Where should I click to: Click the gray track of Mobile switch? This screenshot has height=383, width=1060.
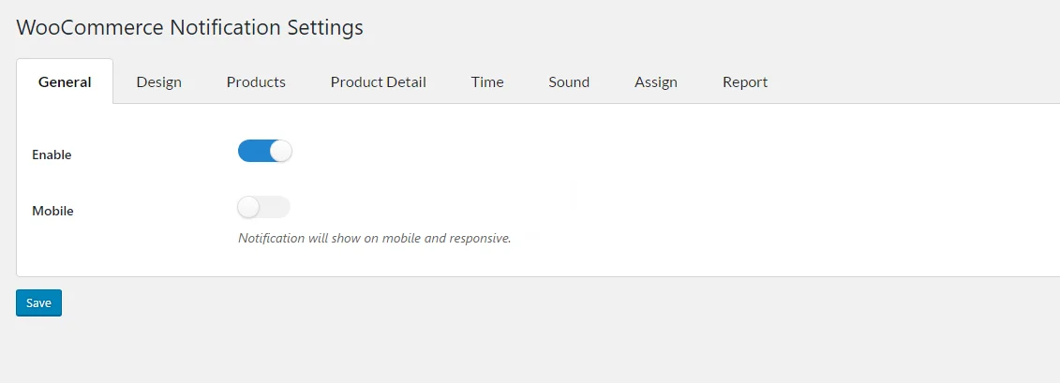point(276,207)
